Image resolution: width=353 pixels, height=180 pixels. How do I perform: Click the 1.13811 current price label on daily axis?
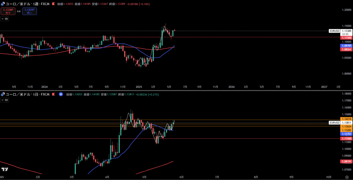[346, 123]
